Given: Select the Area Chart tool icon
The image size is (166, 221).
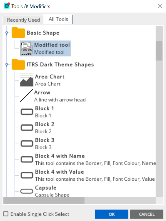Looking at the screenshot, I should tap(27, 80).
